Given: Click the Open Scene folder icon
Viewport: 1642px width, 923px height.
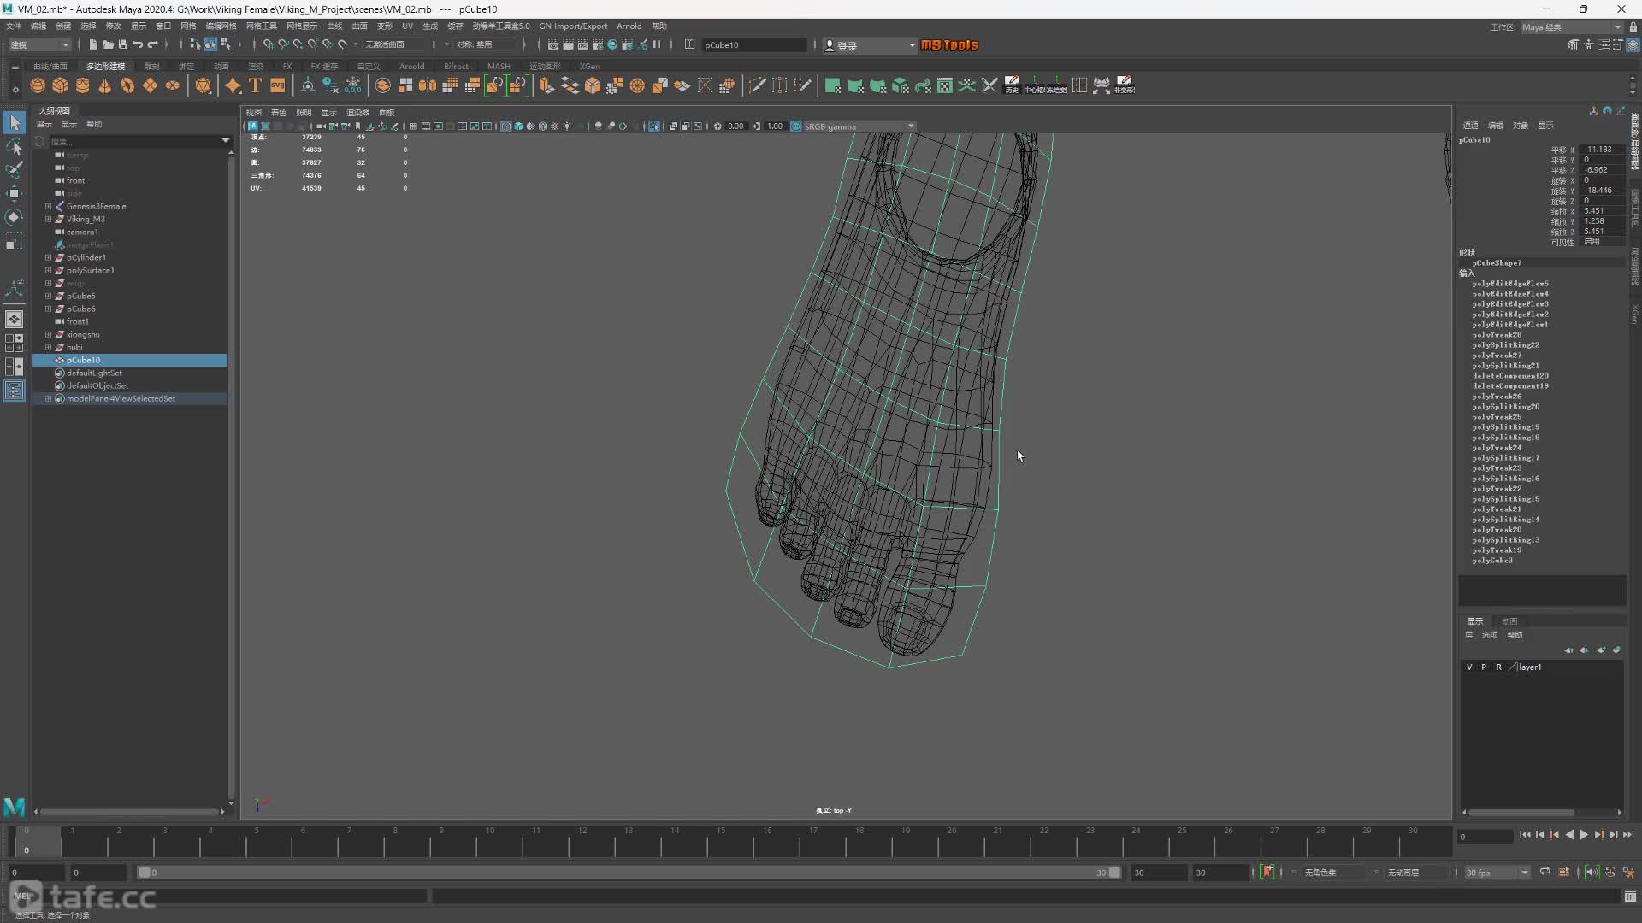Looking at the screenshot, I should (x=108, y=44).
